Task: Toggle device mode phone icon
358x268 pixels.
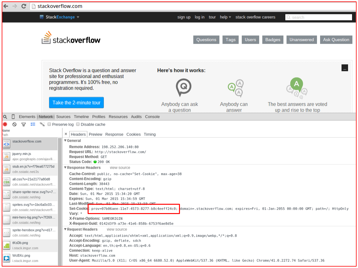Action: [13, 117]
